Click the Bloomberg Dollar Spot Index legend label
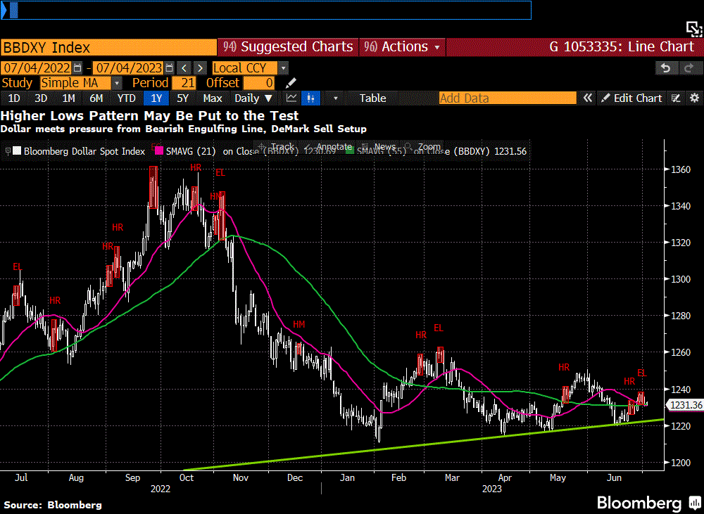Viewport: 704px width, 514px height. pyautogui.click(x=84, y=151)
